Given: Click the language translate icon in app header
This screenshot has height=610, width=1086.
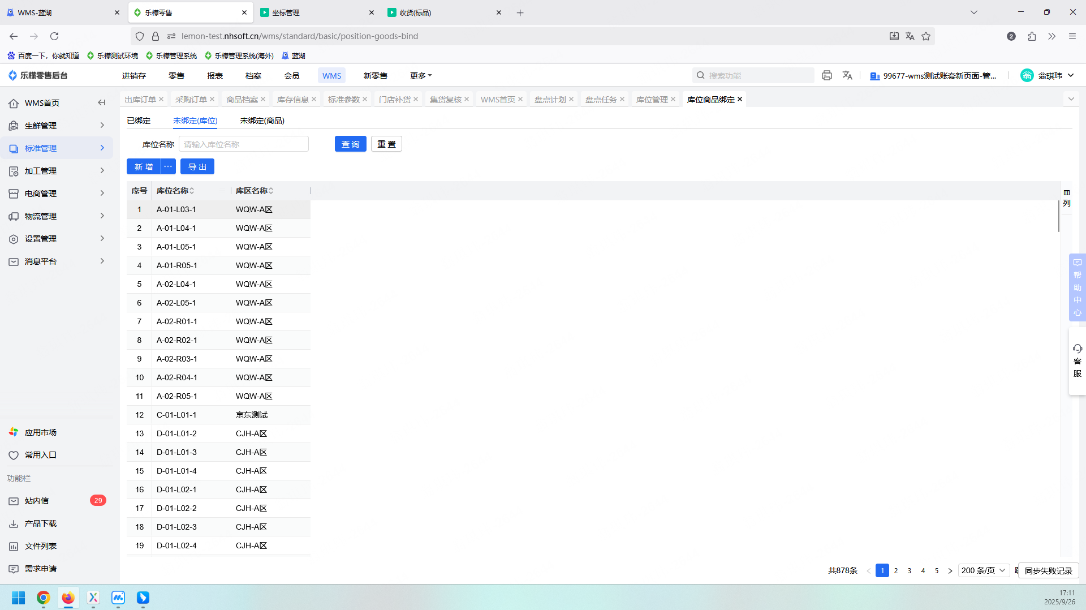Looking at the screenshot, I should tap(847, 75).
